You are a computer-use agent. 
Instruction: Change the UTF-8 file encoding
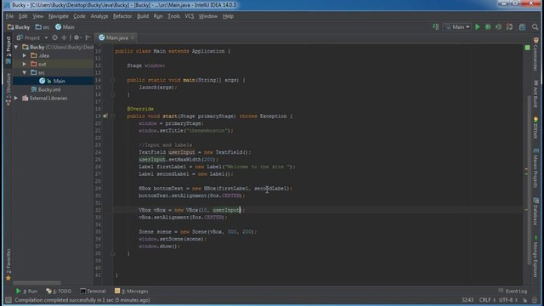508,300
